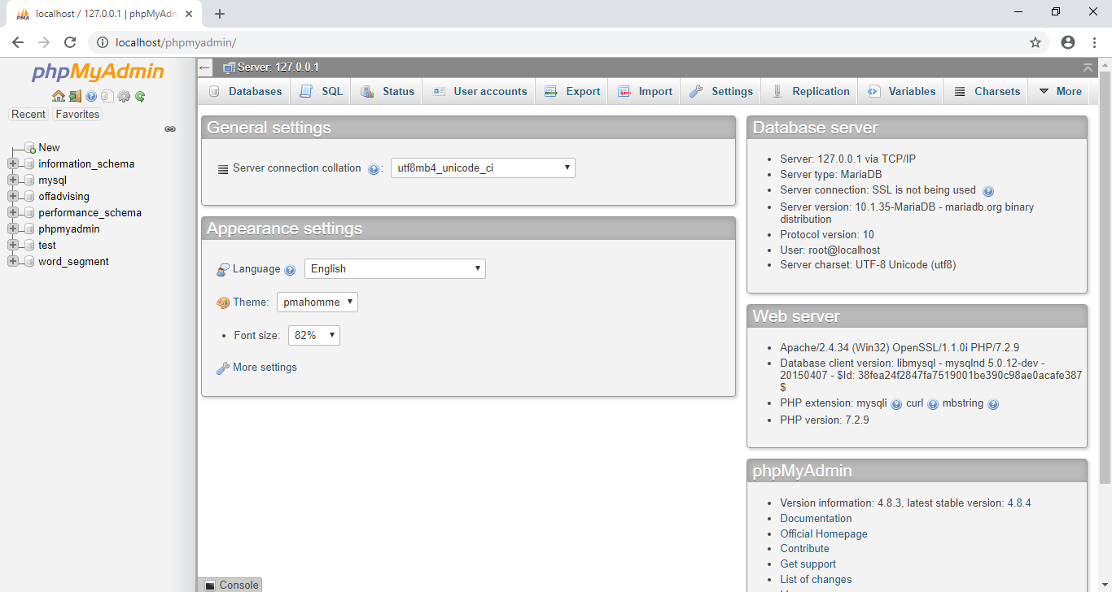Open phpMyAdmin documentation help icon in sidebar
The width and height of the screenshot is (1112, 592).
91,96
